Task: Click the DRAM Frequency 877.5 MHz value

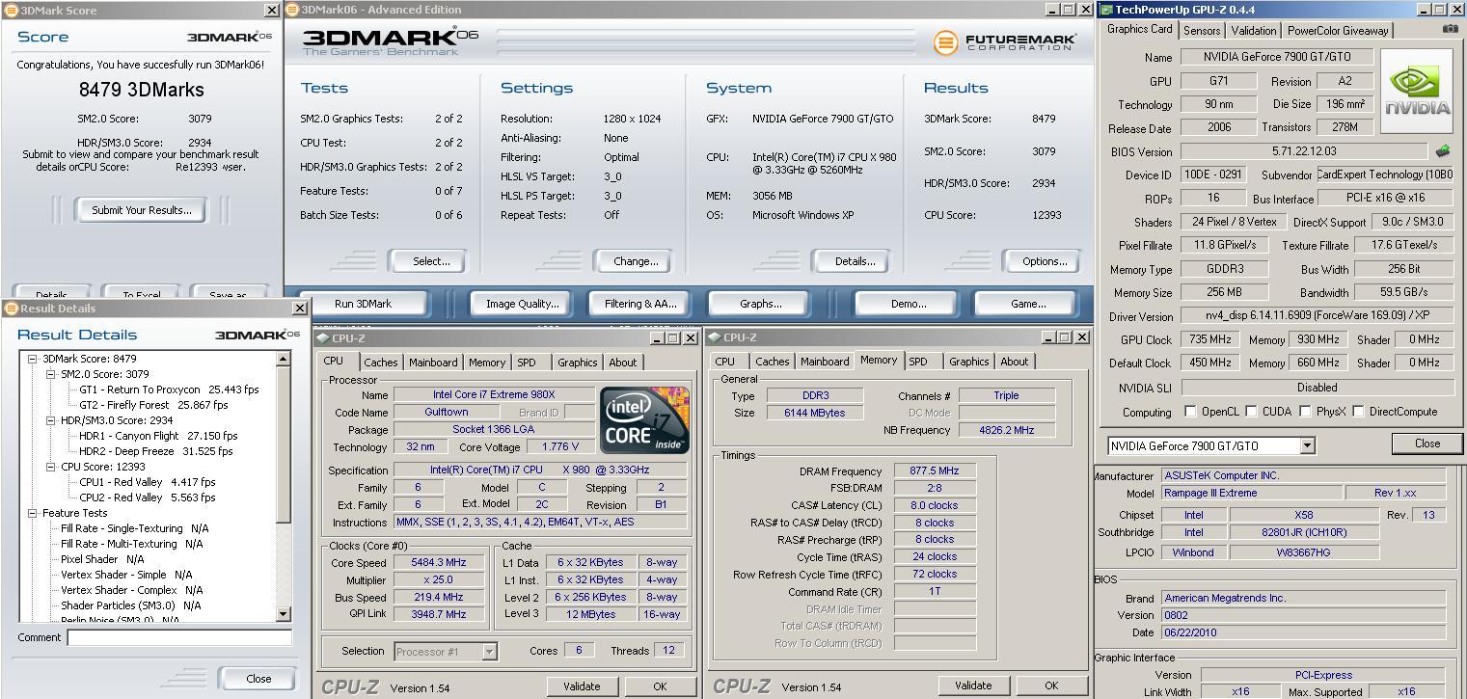Action: tap(934, 471)
